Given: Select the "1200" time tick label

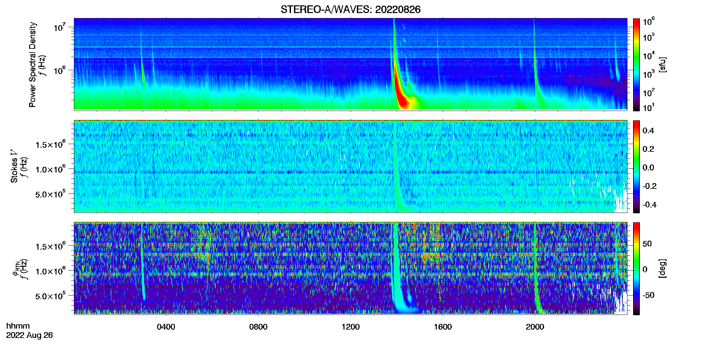Looking at the screenshot, I should point(350,327).
